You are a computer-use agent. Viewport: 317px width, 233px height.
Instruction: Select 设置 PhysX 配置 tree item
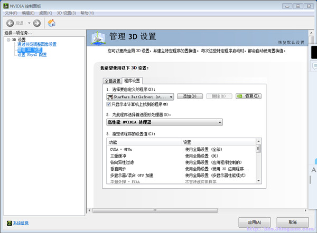tap(32, 55)
